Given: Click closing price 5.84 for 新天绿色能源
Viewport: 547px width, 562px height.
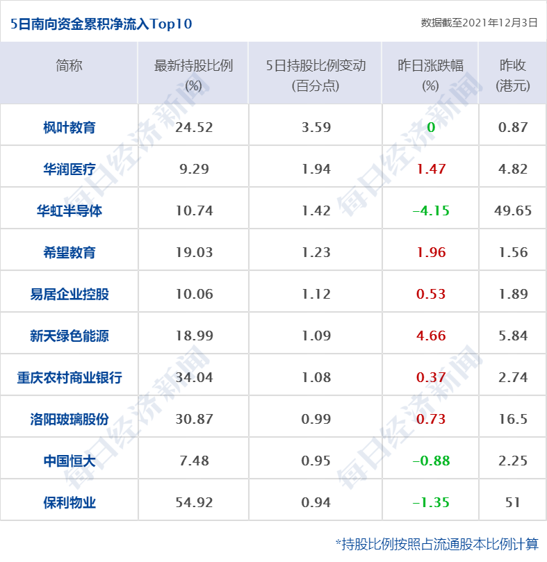Looking at the screenshot, I should coord(513,336).
